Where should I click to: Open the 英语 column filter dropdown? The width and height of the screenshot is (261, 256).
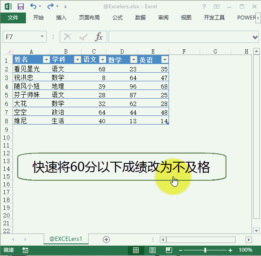pyautogui.click(x=164, y=60)
